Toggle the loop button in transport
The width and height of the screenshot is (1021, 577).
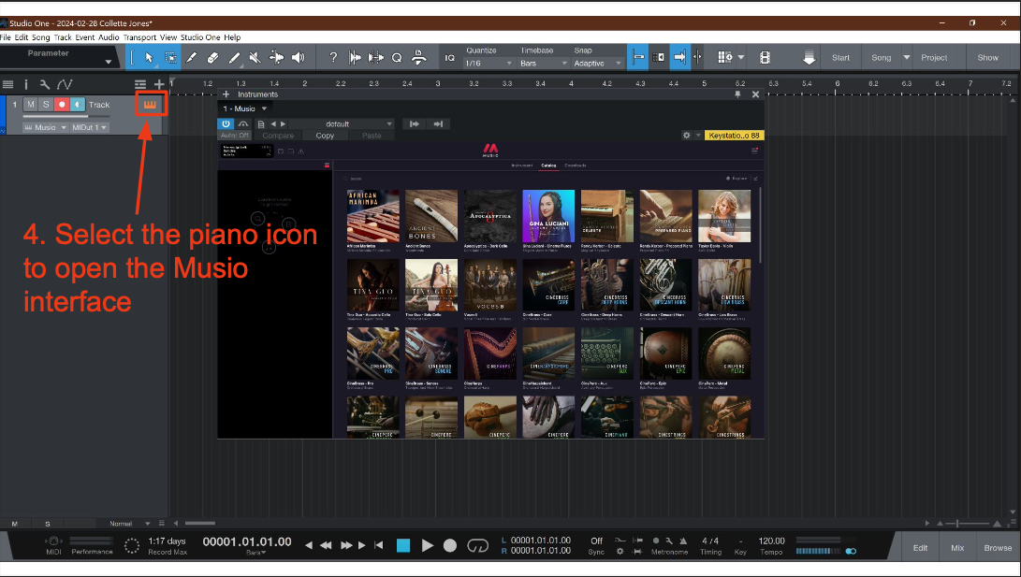click(x=478, y=546)
